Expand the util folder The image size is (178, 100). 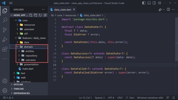[17, 34]
